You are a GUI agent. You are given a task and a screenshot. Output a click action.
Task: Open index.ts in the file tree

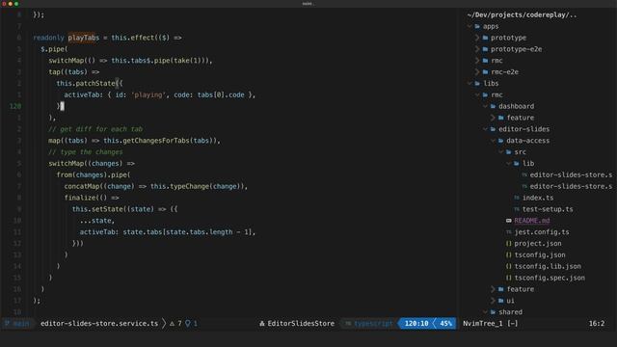tap(538, 198)
